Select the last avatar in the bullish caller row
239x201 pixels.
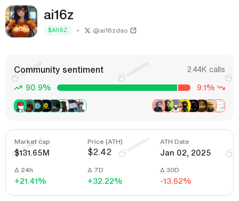(x=81, y=106)
